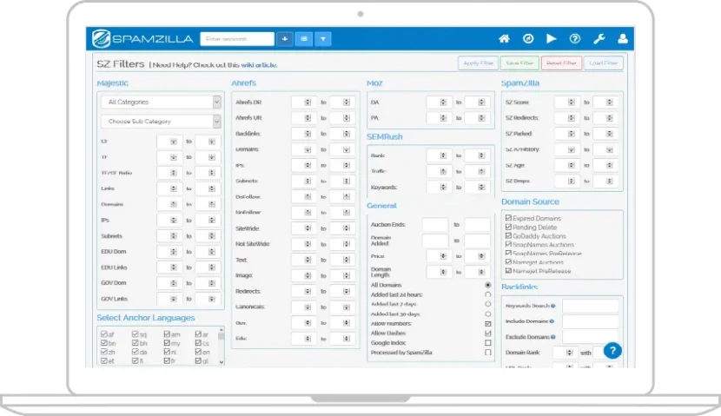The image size is (721, 416).
Task: Select Added last 7 days radio
Action: click(488, 304)
